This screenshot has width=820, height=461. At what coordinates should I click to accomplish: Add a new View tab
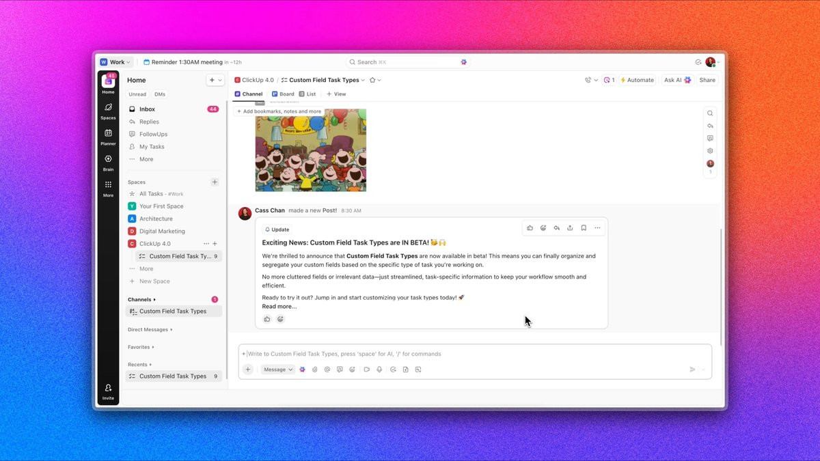[336, 94]
